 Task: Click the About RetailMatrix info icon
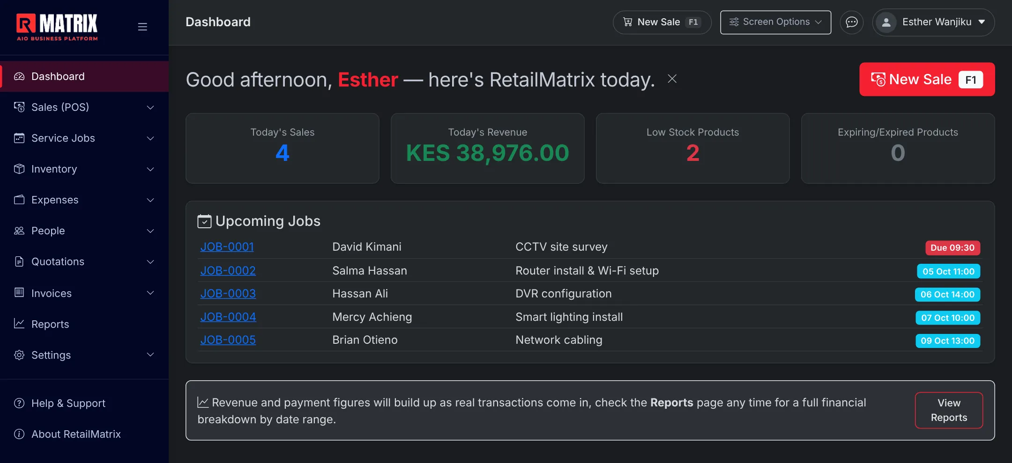19,434
